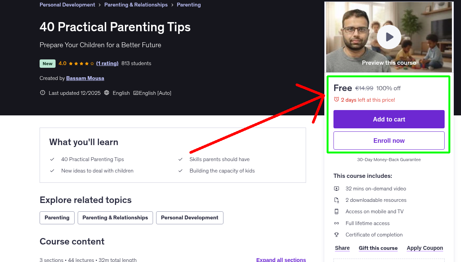Add the course to cart
The width and height of the screenshot is (461, 262).
click(389, 119)
